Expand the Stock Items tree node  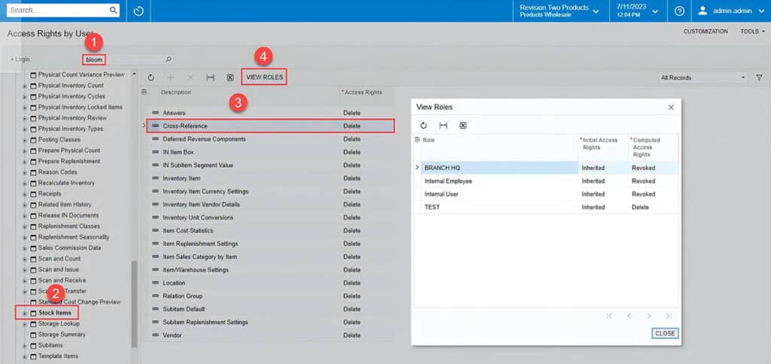(25, 313)
